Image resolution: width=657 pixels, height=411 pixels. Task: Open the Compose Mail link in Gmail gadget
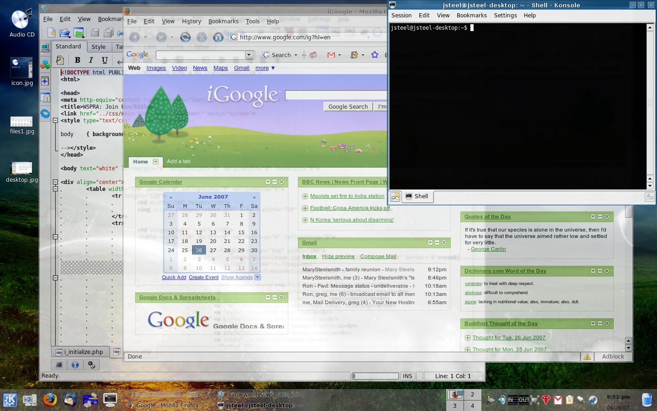(x=378, y=256)
